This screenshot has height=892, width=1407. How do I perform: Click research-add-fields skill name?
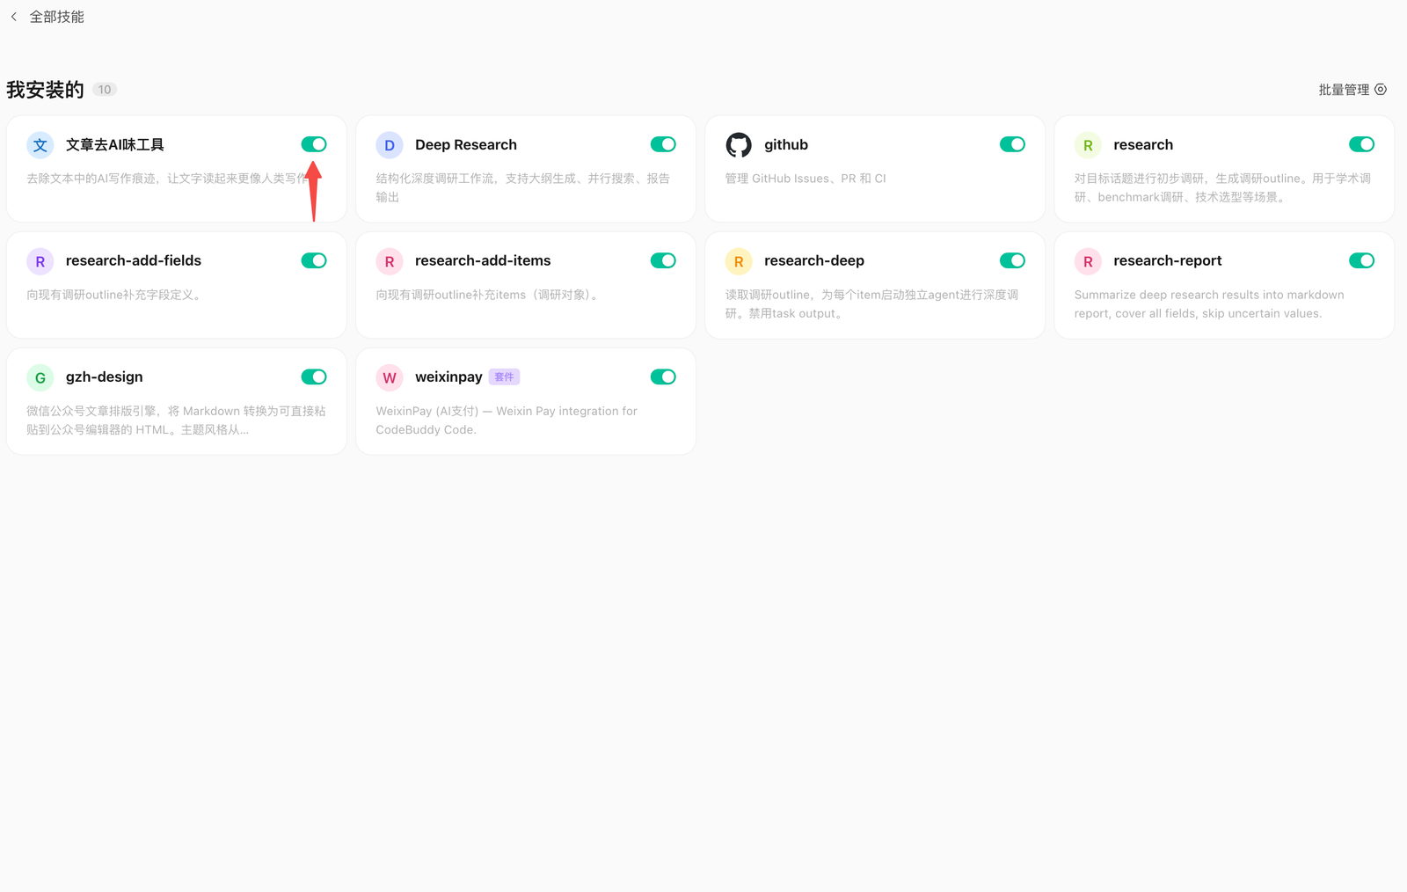pos(134,261)
